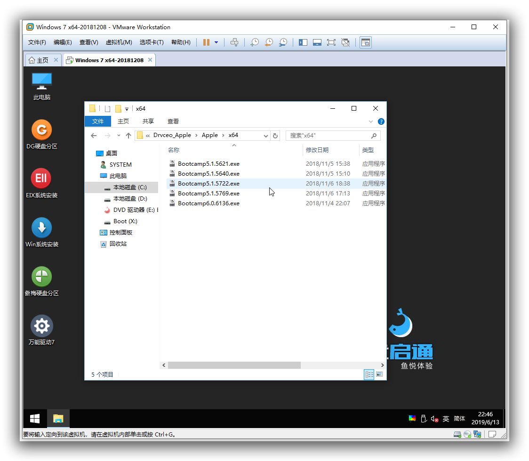
Task: Click the revert to snapshot icon
Action: pyautogui.click(x=268, y=42)
